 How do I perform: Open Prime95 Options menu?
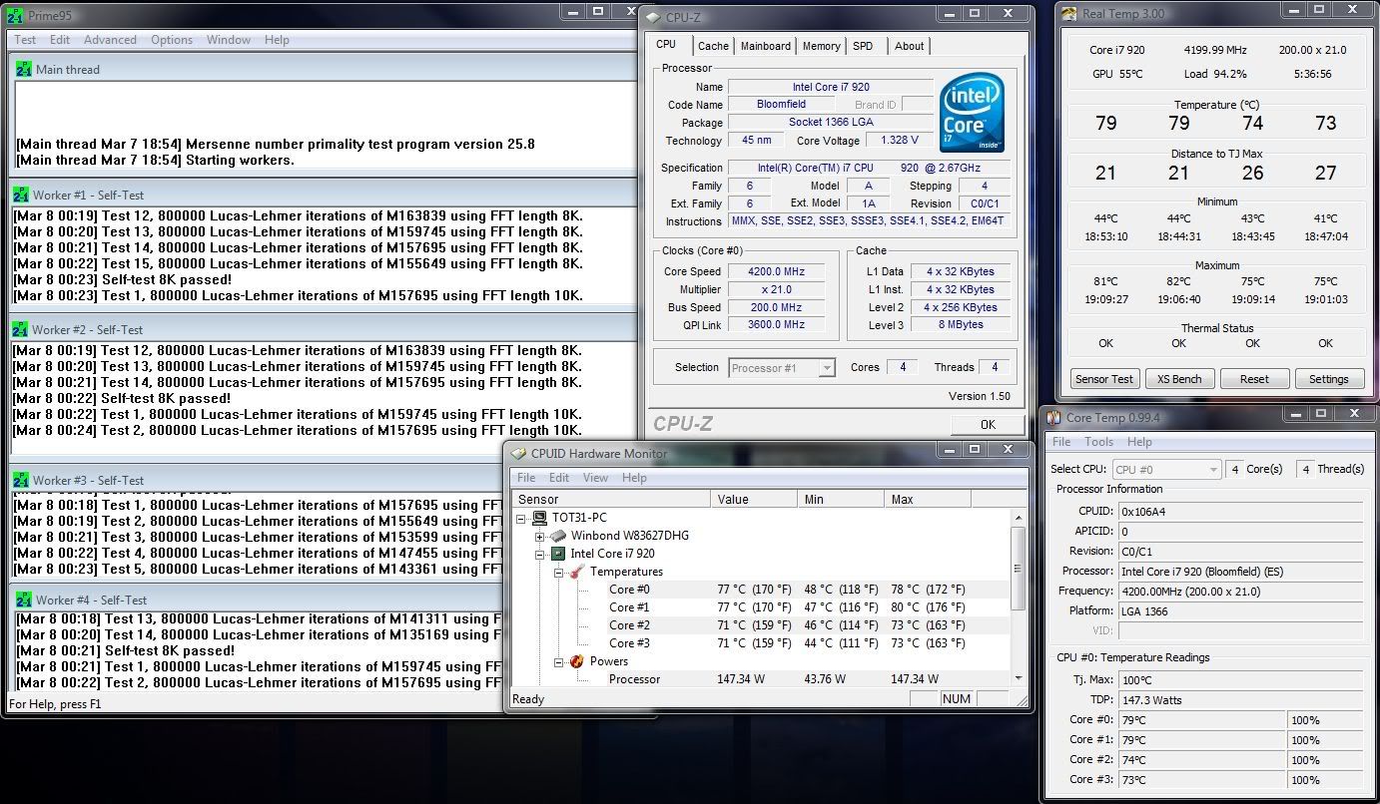pos(172,40)
